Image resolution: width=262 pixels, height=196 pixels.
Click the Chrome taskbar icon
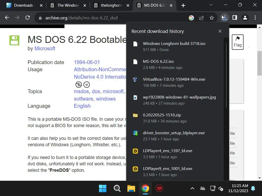coord(145,189)
